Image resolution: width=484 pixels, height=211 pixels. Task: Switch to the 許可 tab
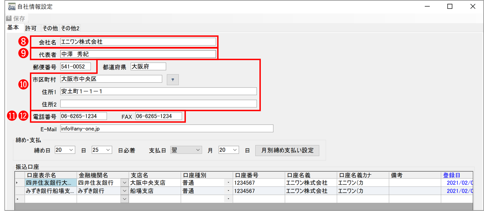(x=30, y=28)
